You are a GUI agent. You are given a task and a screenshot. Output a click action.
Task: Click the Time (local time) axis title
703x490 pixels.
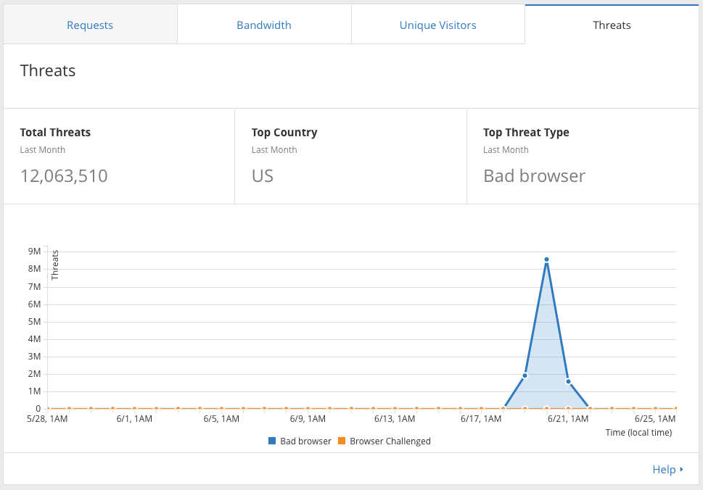pyautogui.click(x=639, y=433)
